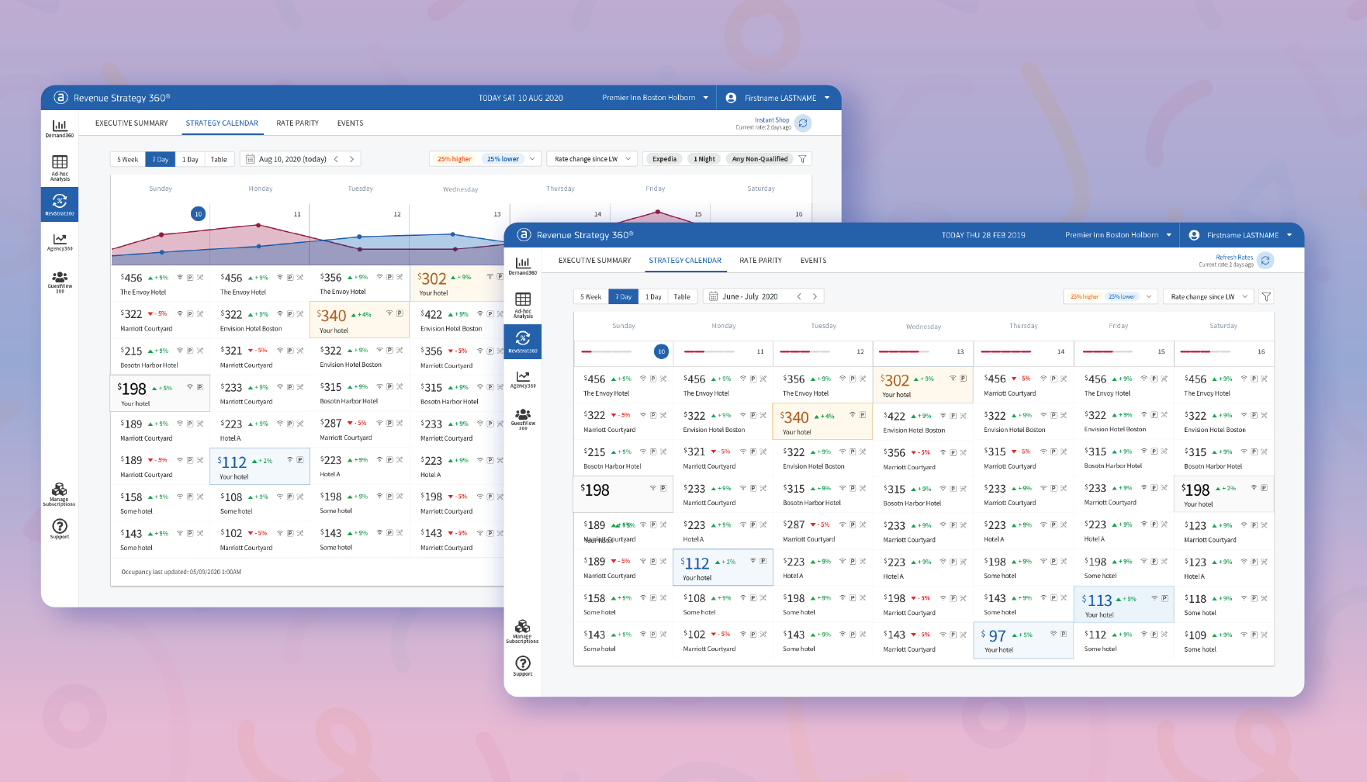Select highlighted day 10 circle in front window calendar
Image resolution: width=1367 pixels, height=782 pixels.
(x=662, y=351)
